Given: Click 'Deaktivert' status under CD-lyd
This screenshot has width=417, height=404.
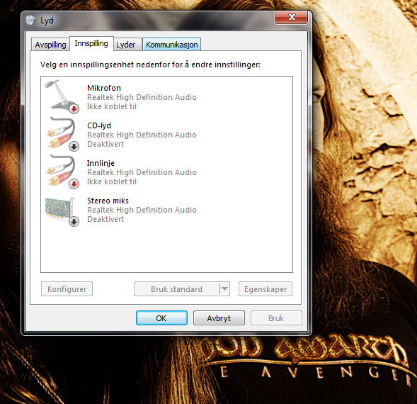Looking at the screenshot, I should (x=105, y=144).
